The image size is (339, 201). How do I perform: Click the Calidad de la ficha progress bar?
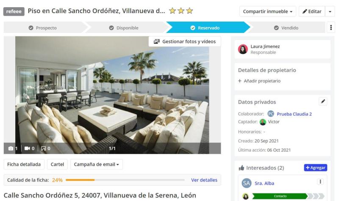pos(125,180)
